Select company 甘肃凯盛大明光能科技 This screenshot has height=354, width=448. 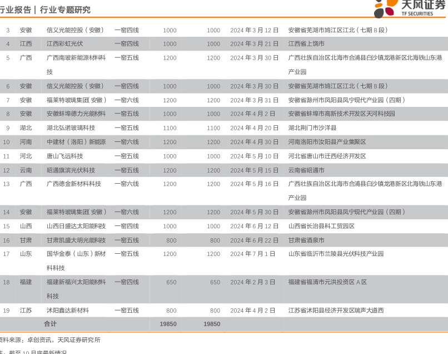point(76,240)
